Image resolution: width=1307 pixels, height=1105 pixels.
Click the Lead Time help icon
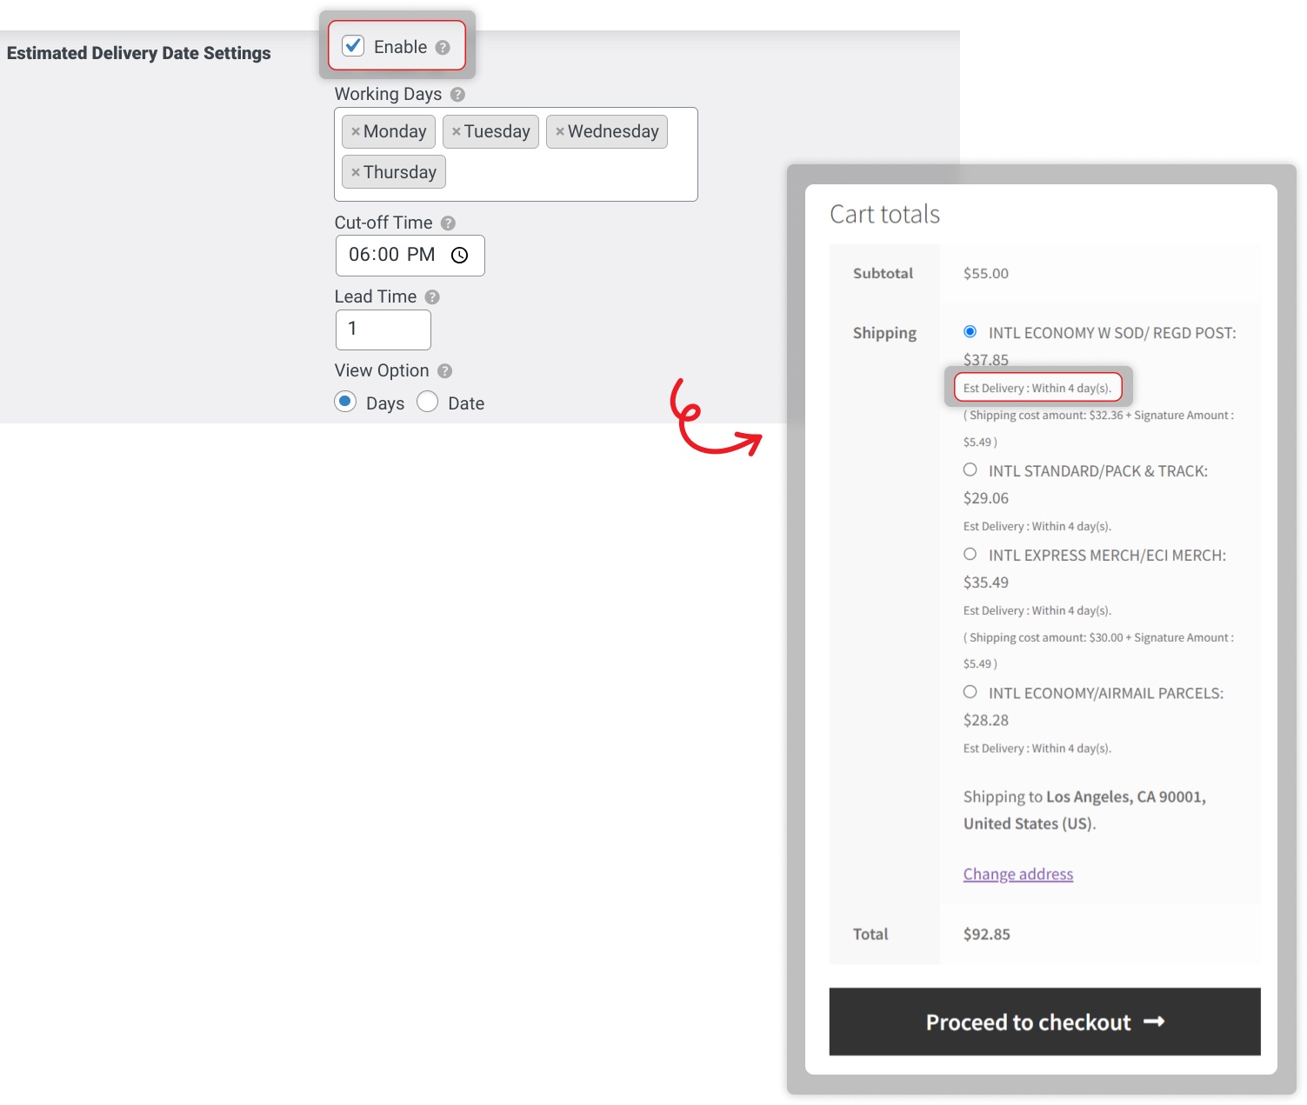pos(432,296)
